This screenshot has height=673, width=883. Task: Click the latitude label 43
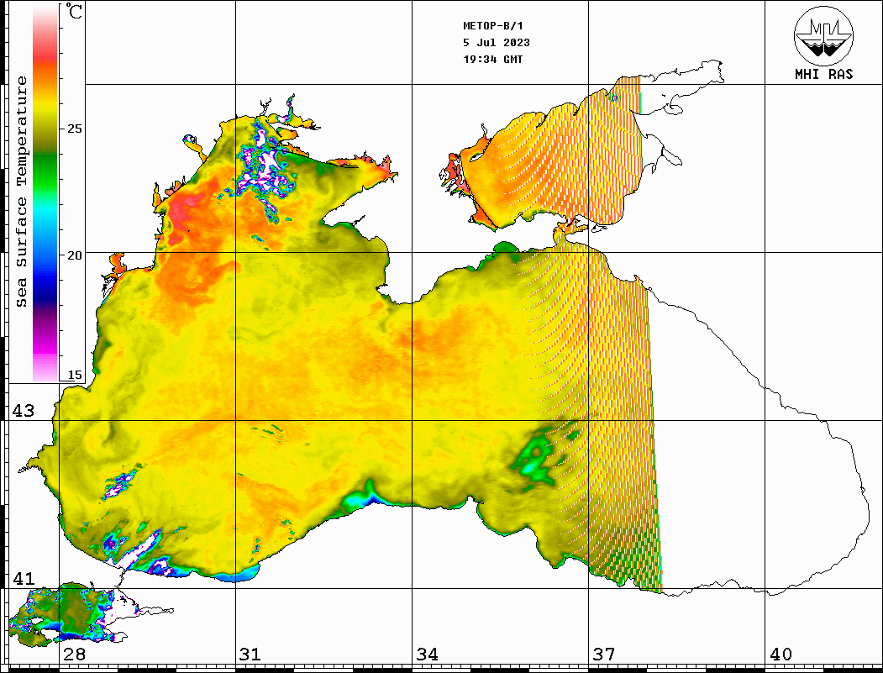click(23, 411)
